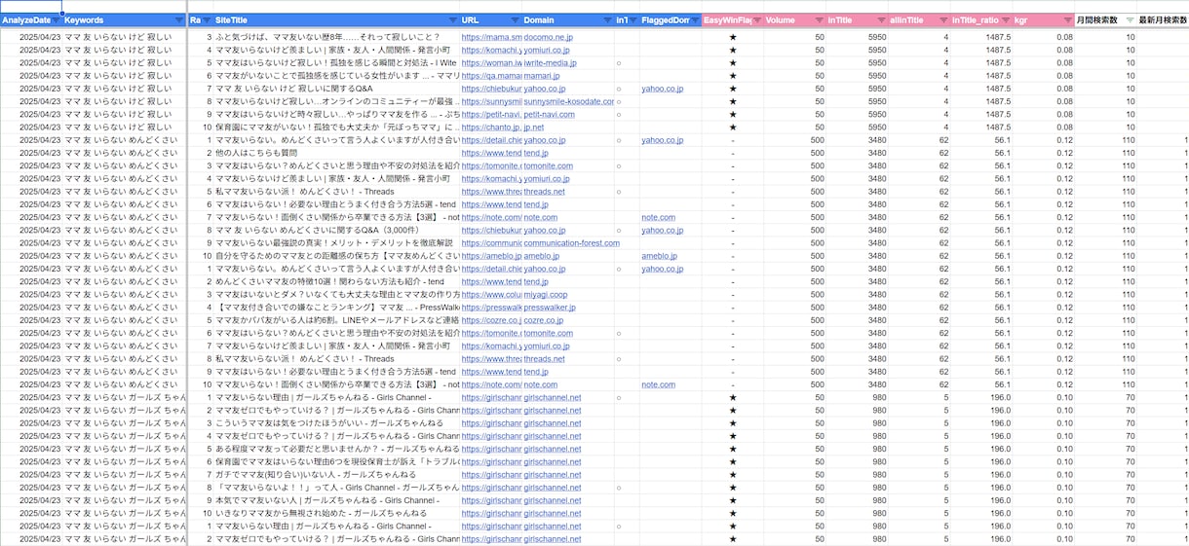1189x546 pixels.
Task: Open the URL column filter icon
Action: [514, 20]
